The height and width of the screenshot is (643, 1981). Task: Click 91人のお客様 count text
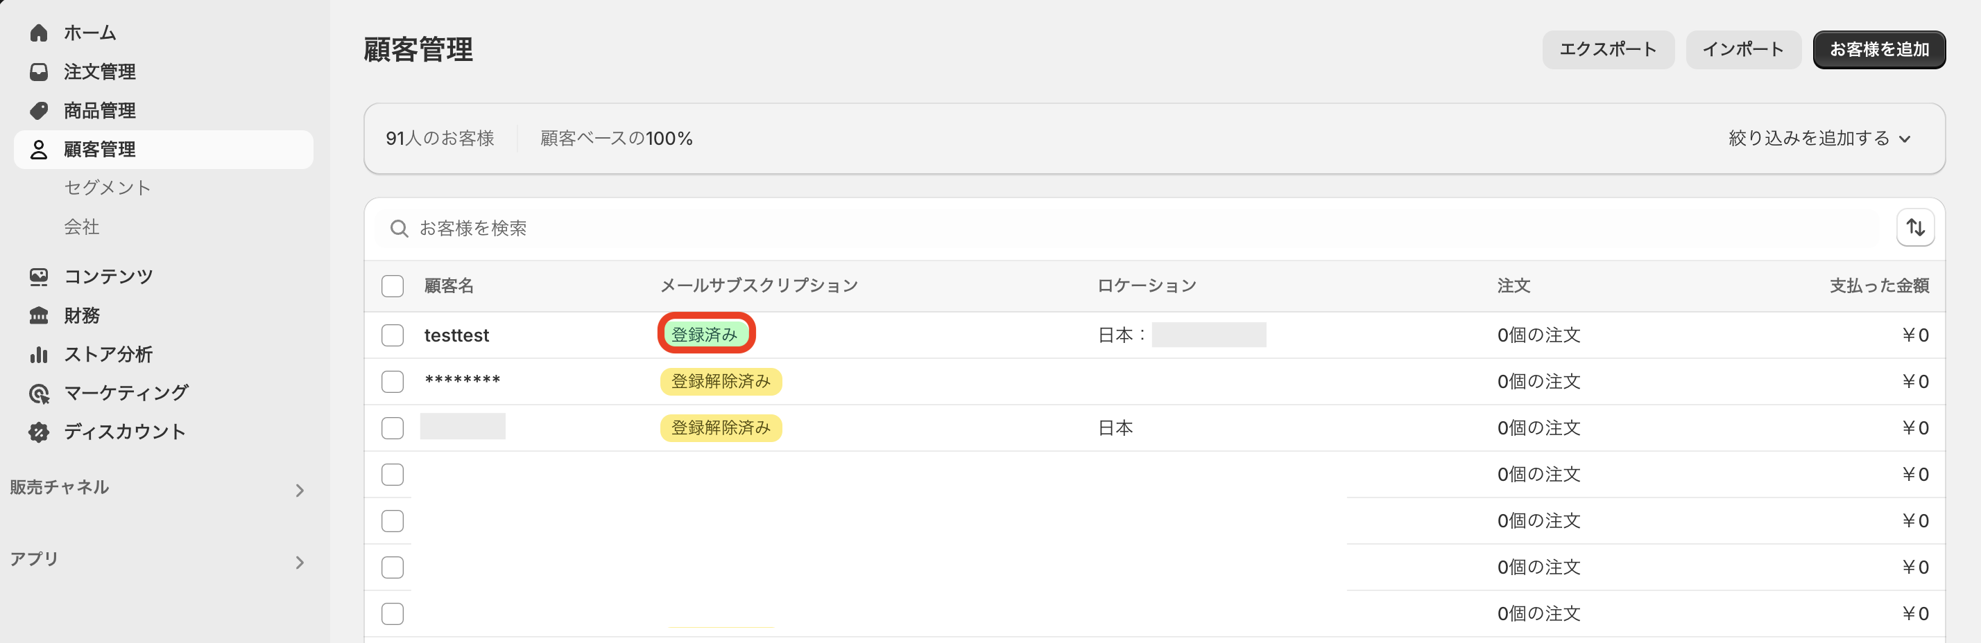pyautogui.click(x=440, y=139)
